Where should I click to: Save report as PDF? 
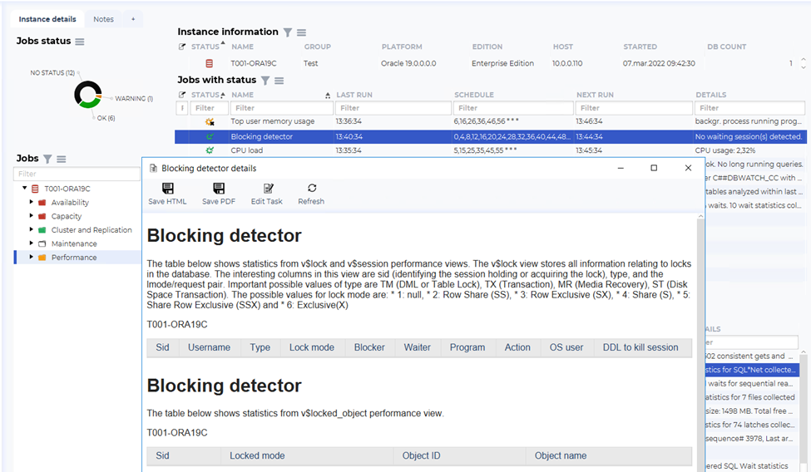tap(218, 194)
